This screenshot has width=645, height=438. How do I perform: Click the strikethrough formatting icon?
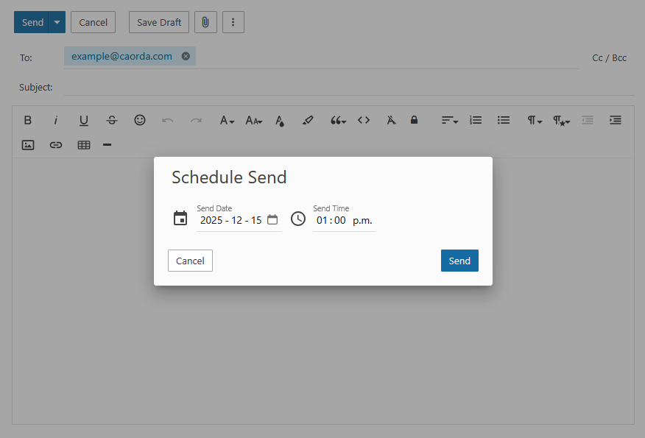112,120
